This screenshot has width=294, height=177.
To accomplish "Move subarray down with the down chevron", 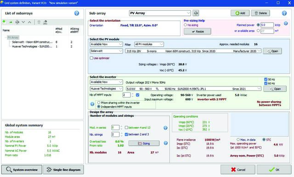I will (x=23, y=22).
